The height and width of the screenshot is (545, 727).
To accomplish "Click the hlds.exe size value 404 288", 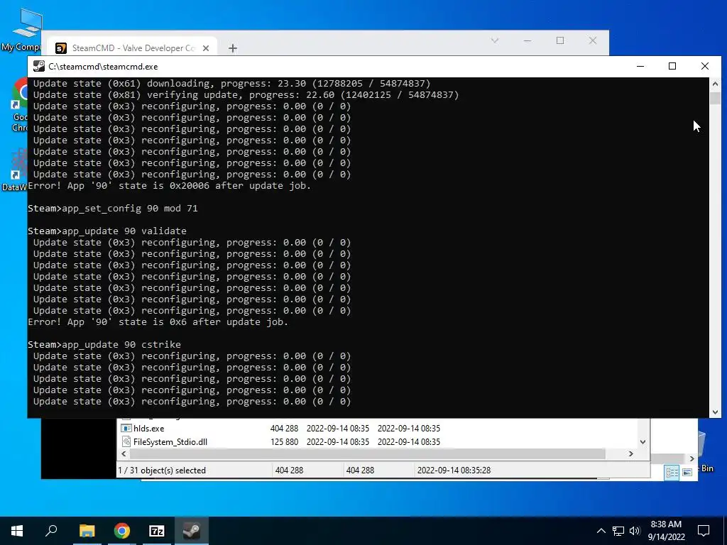I will point(284,428).
